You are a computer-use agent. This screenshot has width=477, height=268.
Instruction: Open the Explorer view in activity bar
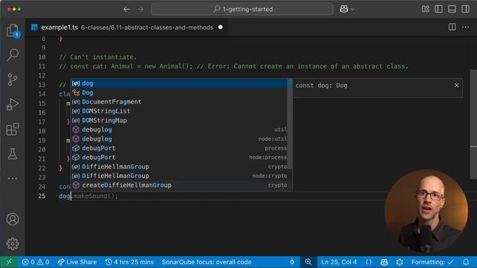pyautogui.click(x=13, y=31)
